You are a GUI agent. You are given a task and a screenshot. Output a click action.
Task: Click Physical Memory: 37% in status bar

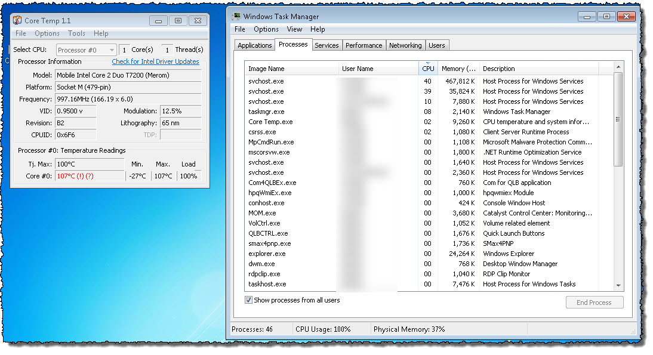[409, 329]
